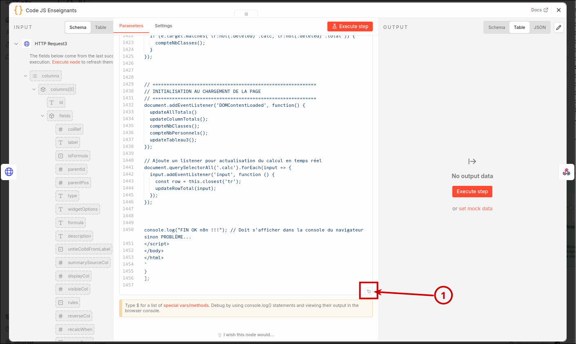Select the isFormula boolean field

[x=73, y=156]
